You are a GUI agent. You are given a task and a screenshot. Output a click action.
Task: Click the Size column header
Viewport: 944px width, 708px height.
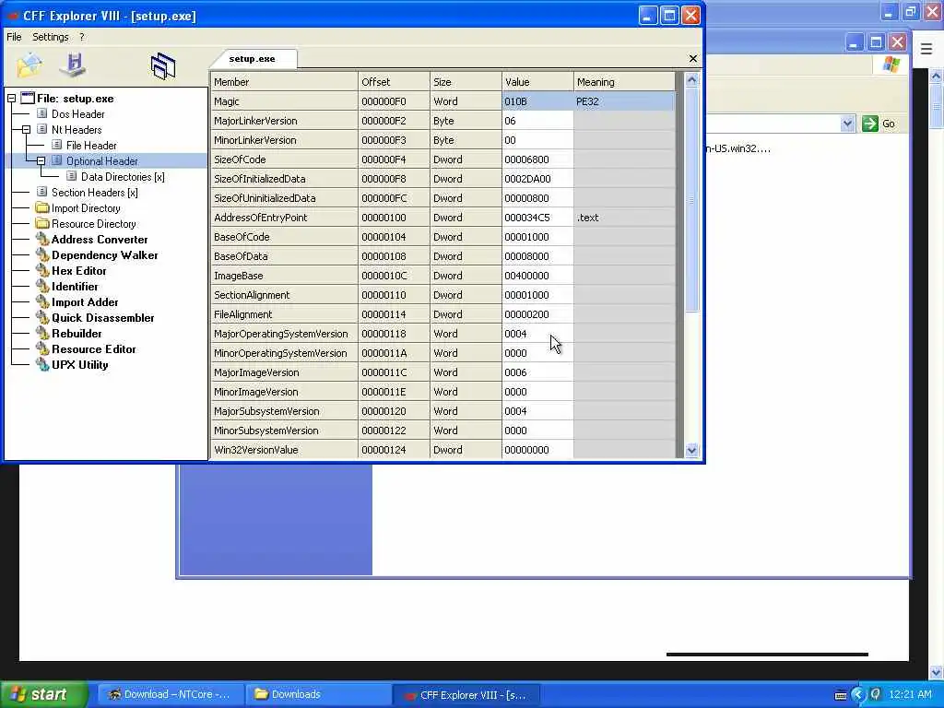click(466, 82)
